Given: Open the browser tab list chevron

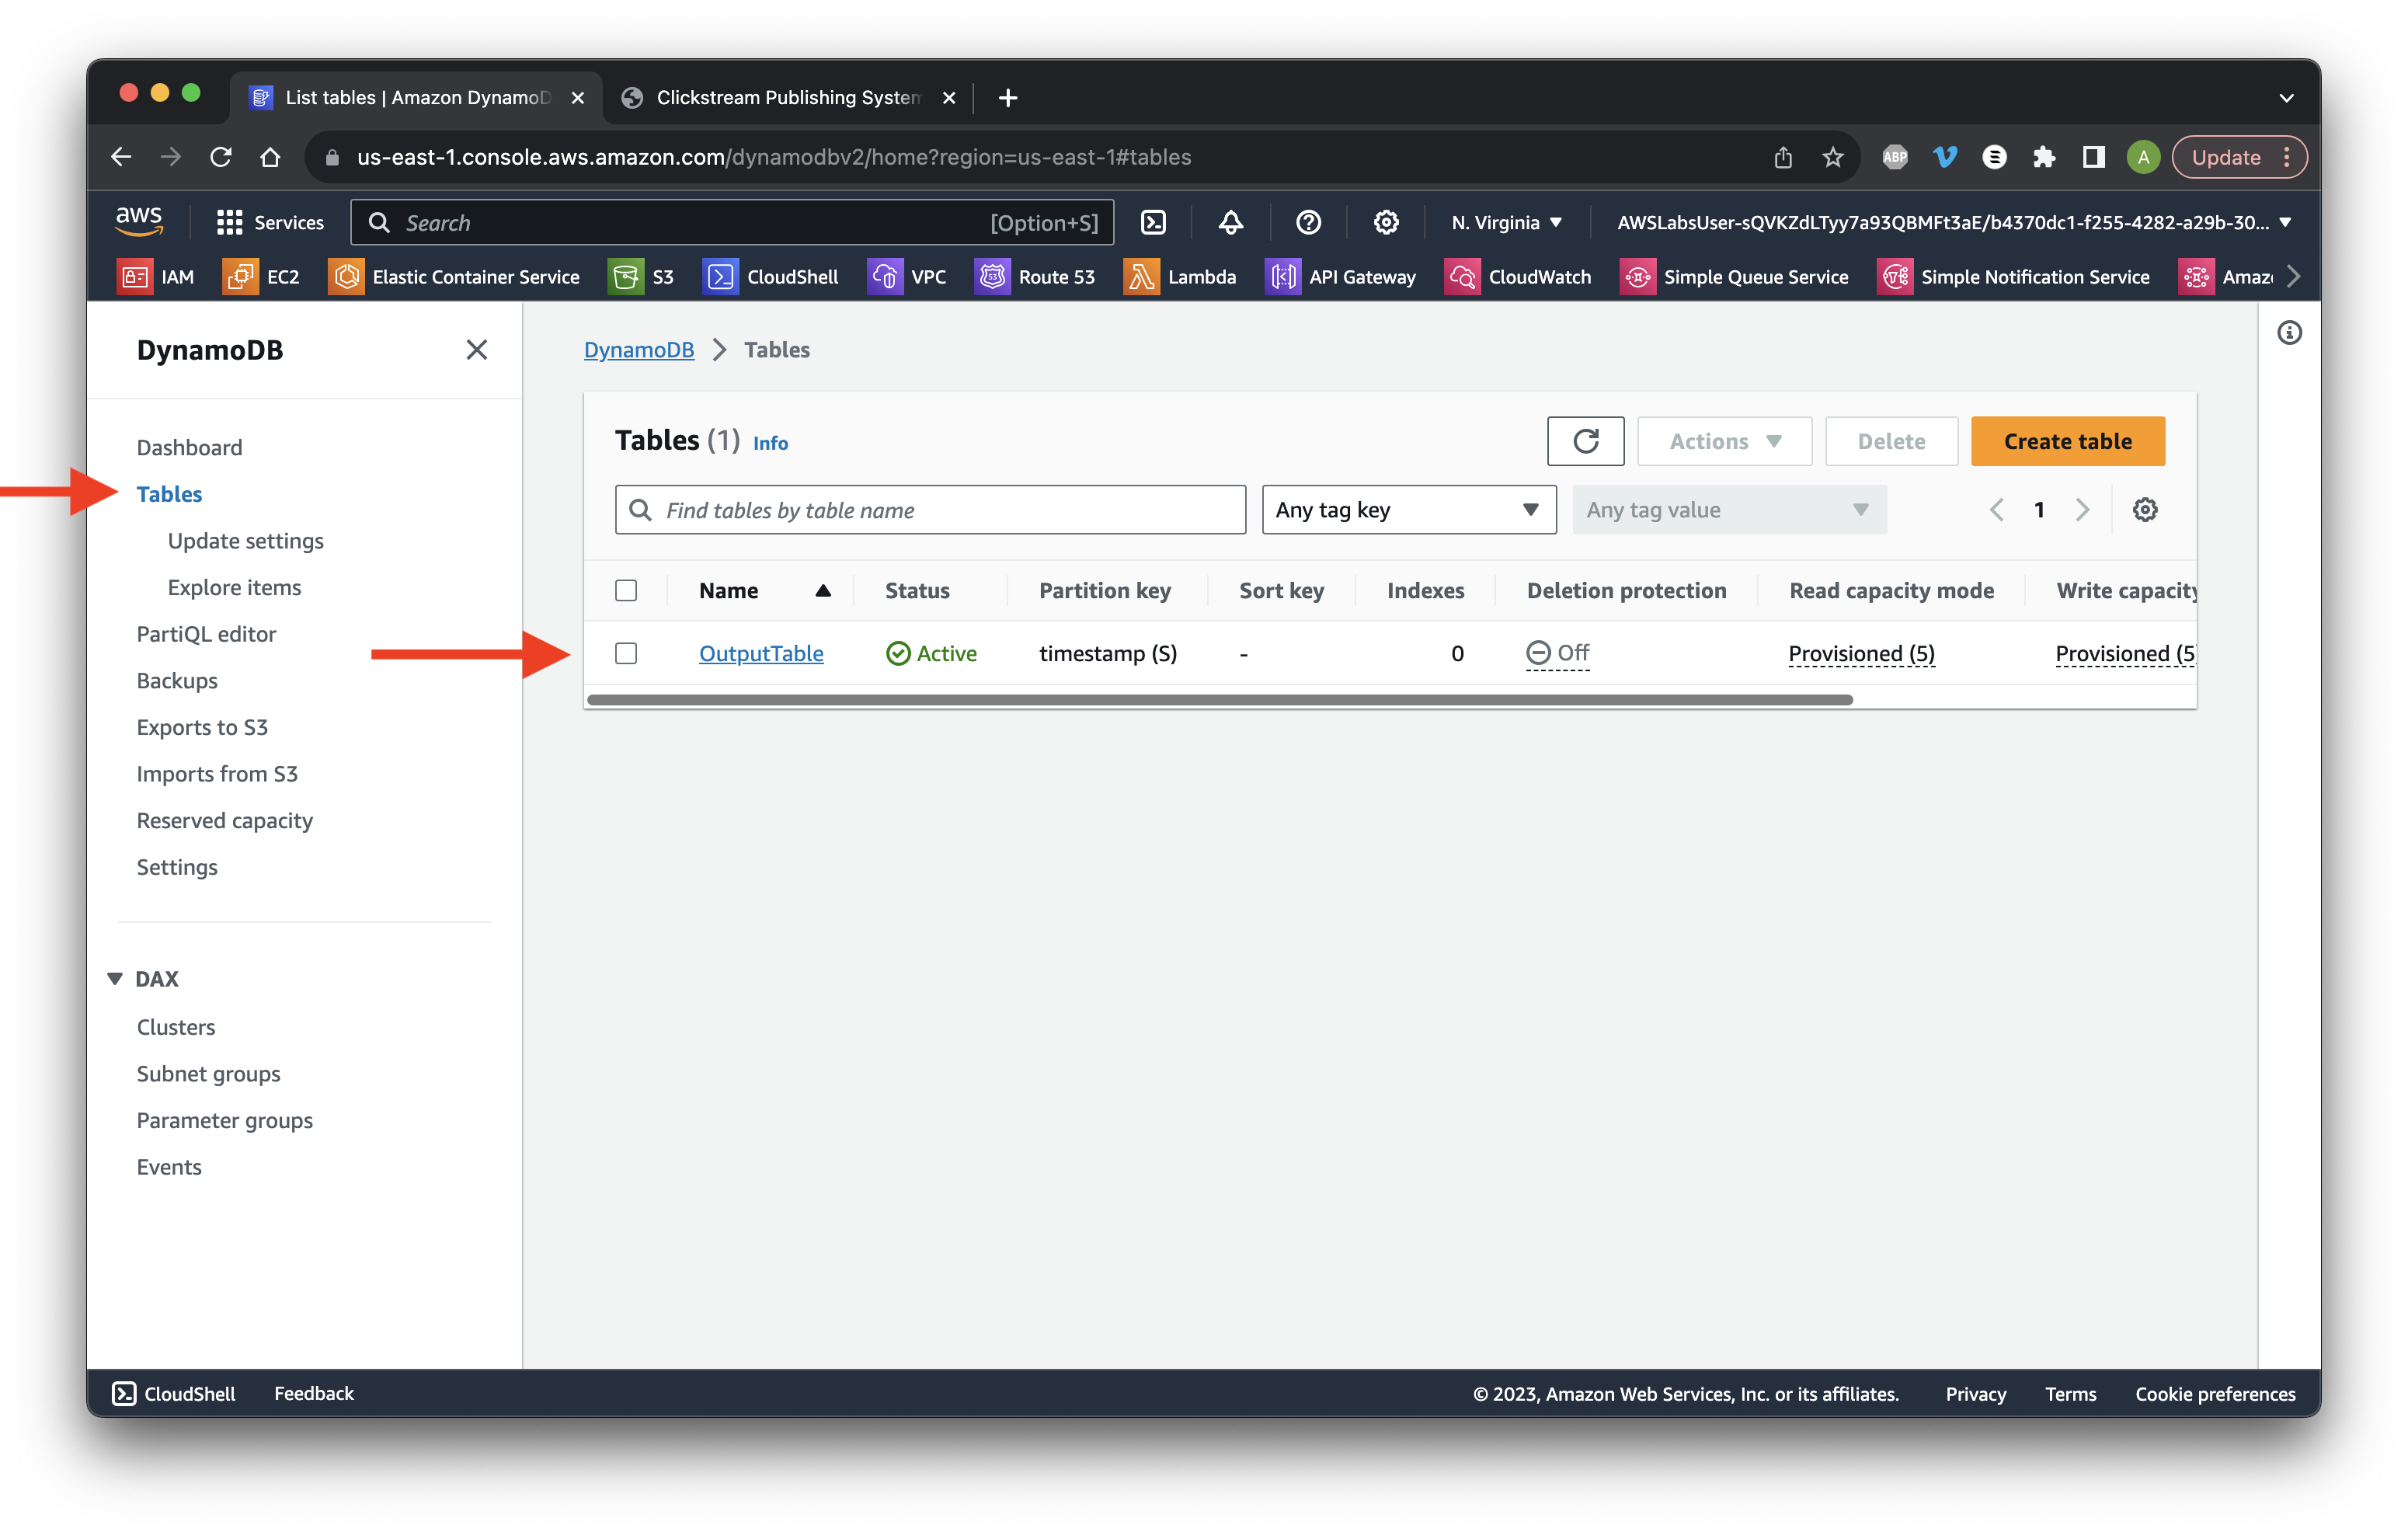Looking at the screenshot, I should point(2286,97).
